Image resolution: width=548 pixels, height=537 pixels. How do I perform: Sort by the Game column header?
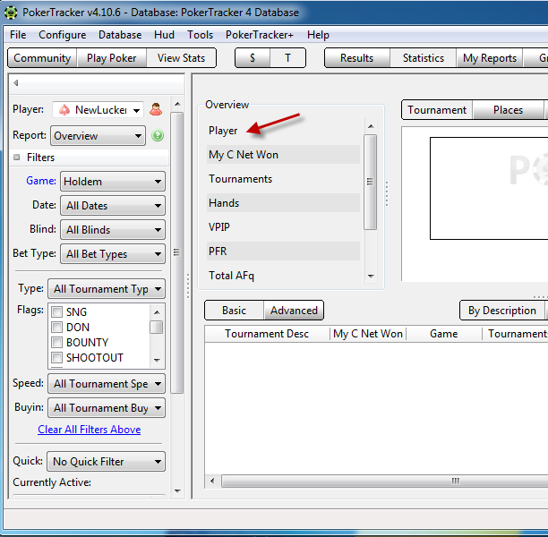pos(443,334)
